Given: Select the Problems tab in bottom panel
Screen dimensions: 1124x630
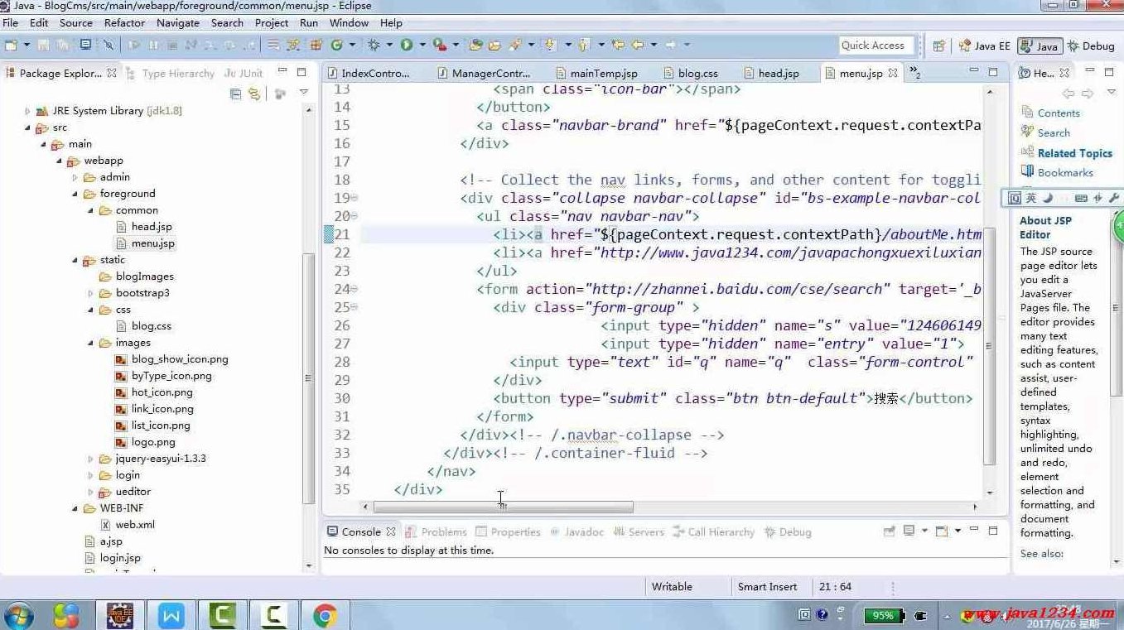Looking at the screenshot, I should [443, 531].
